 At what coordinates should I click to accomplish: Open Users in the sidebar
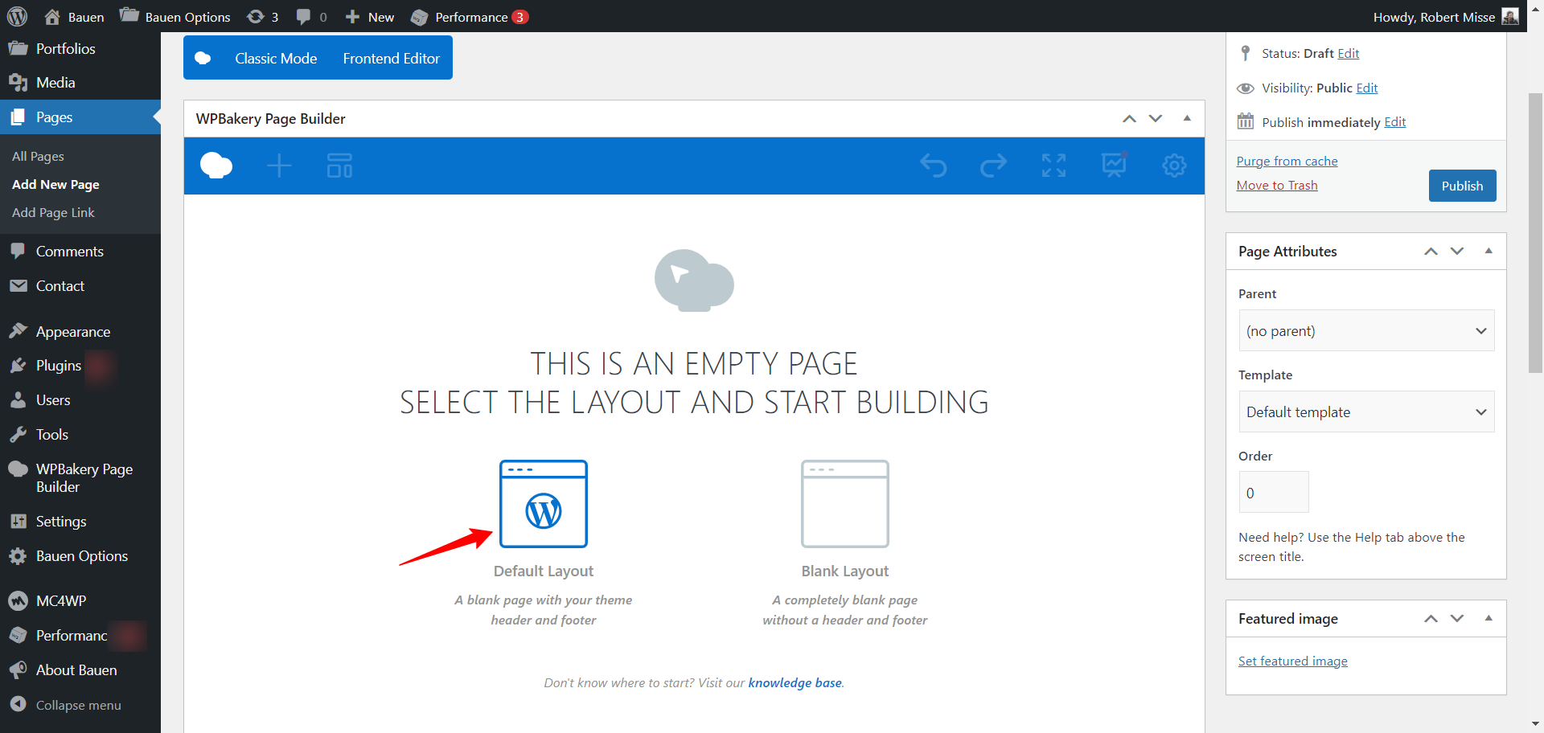coord(80,400)
